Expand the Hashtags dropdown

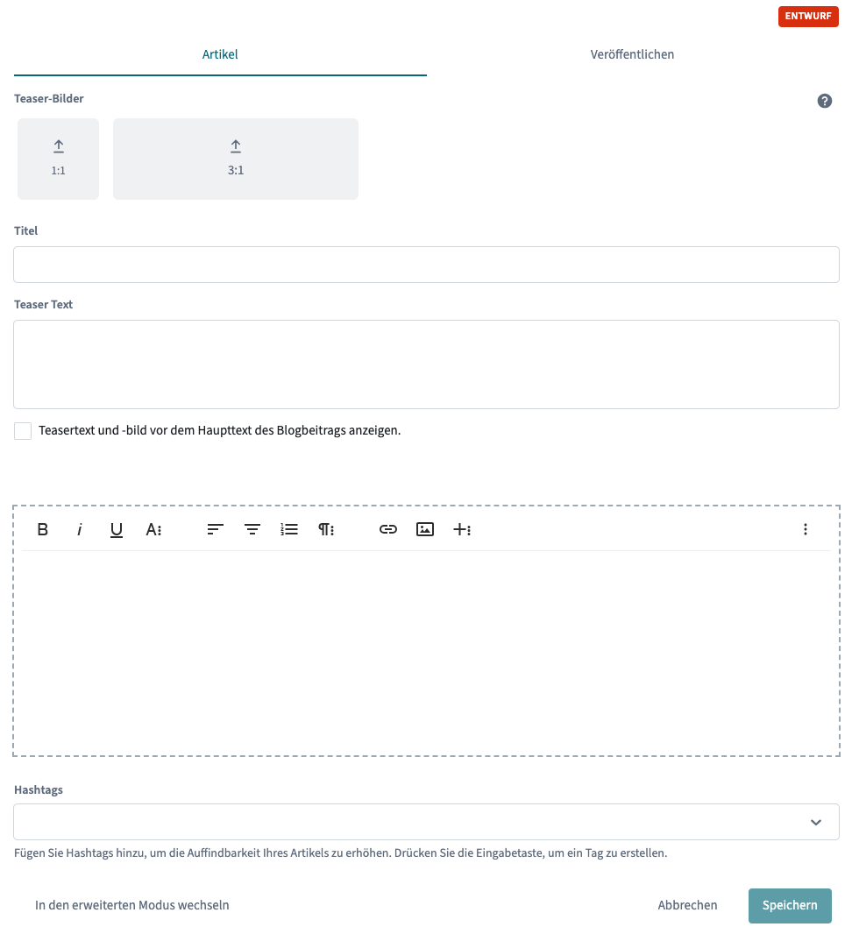click(815, 822)
